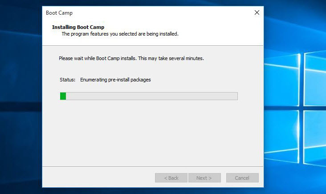Close the Boot Camp installer window
Viewport: 326px width, 194px height.
pos(257,12)
